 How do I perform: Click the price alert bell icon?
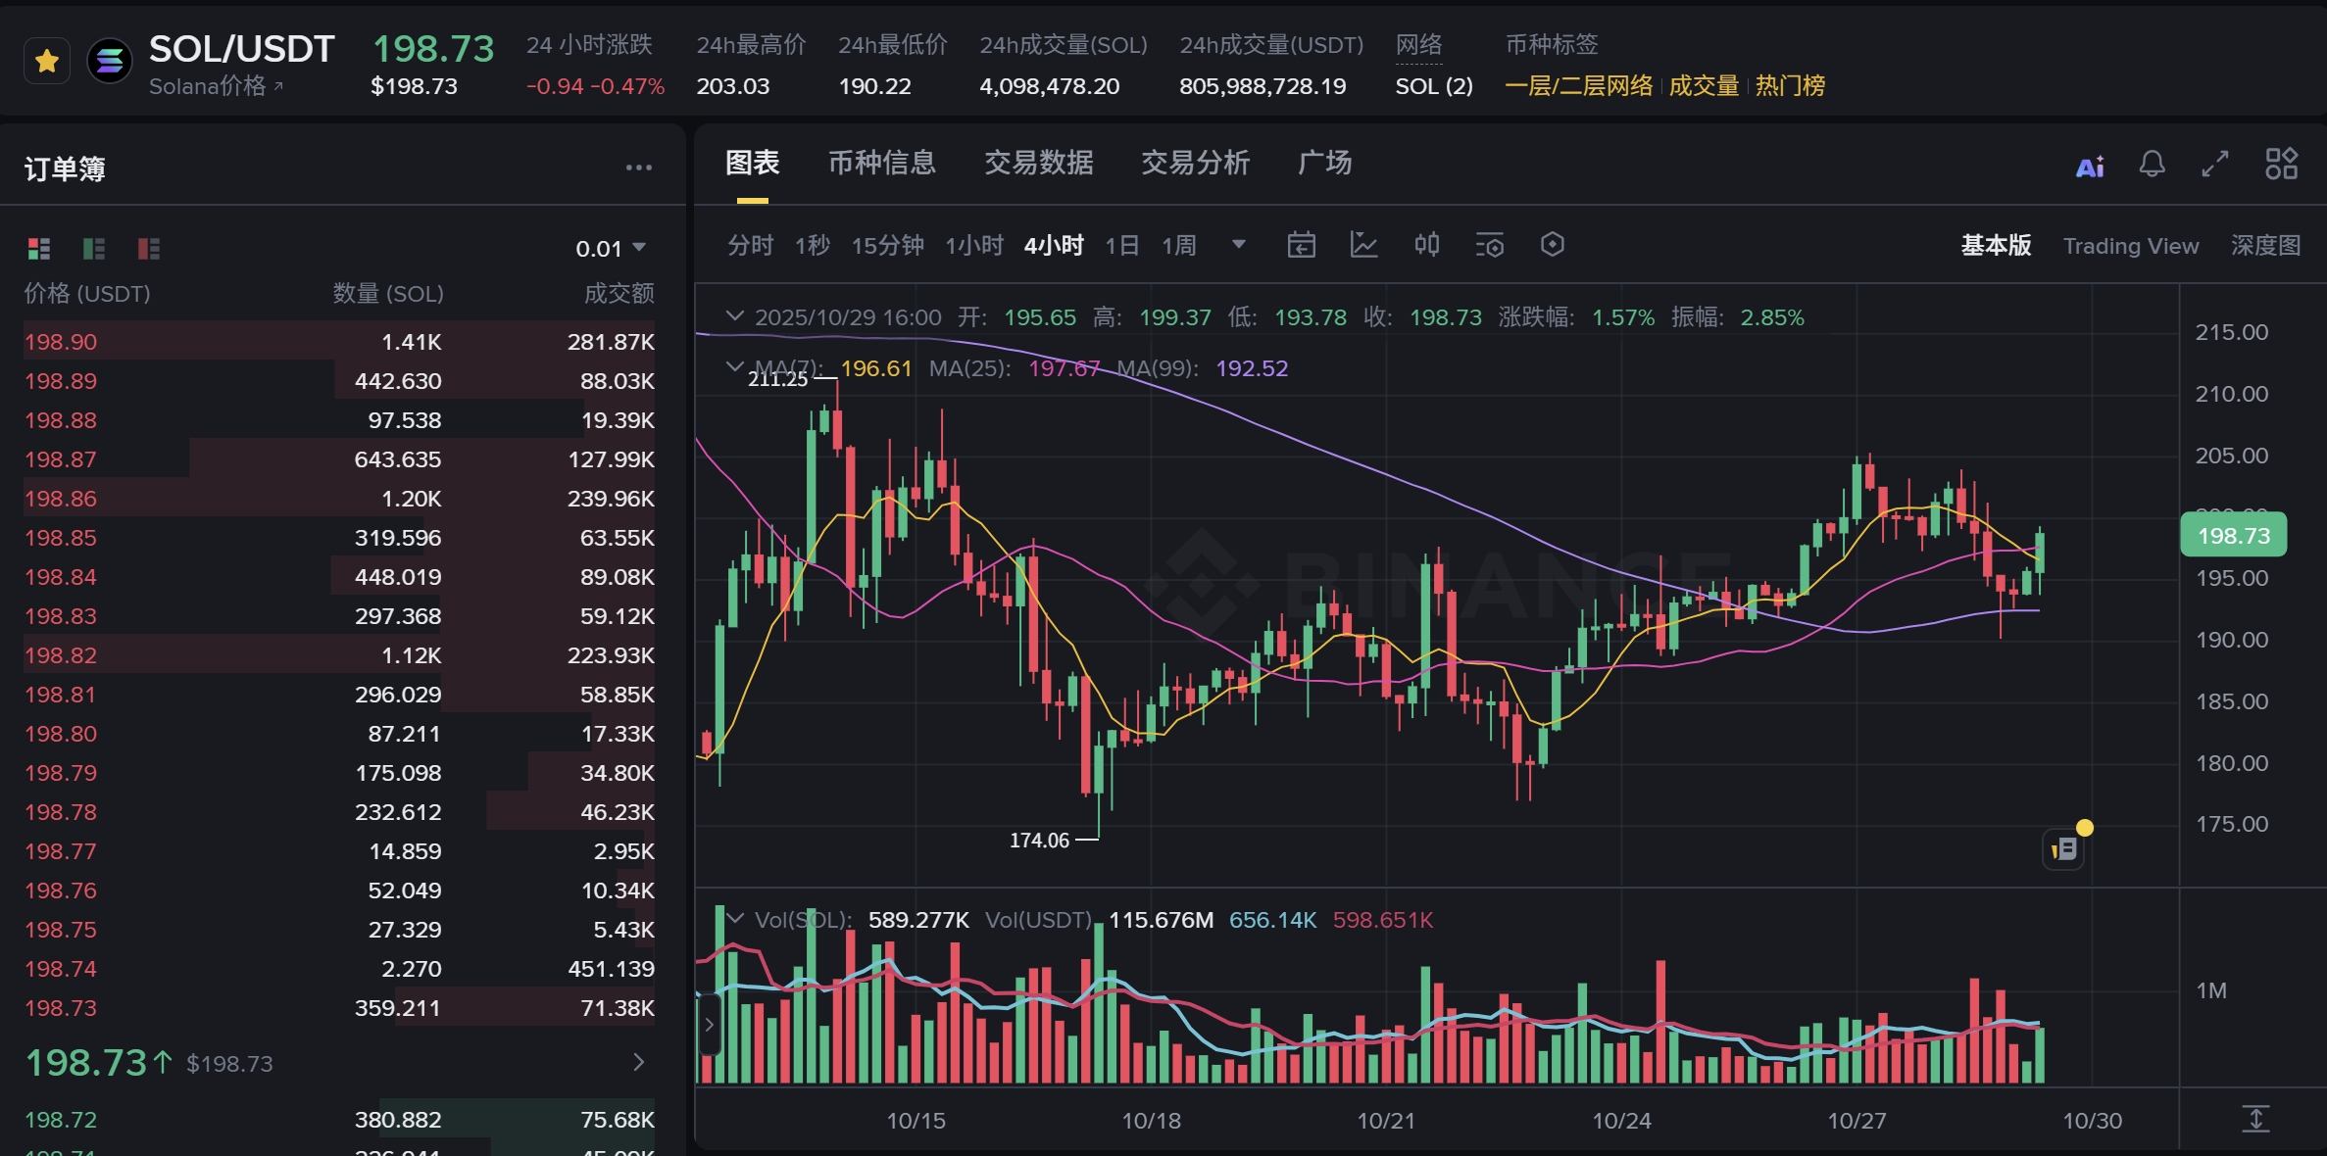[x=2152, y=164]
